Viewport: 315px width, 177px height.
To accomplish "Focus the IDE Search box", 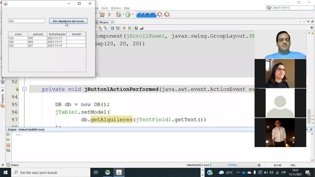I will click(290, 8).
